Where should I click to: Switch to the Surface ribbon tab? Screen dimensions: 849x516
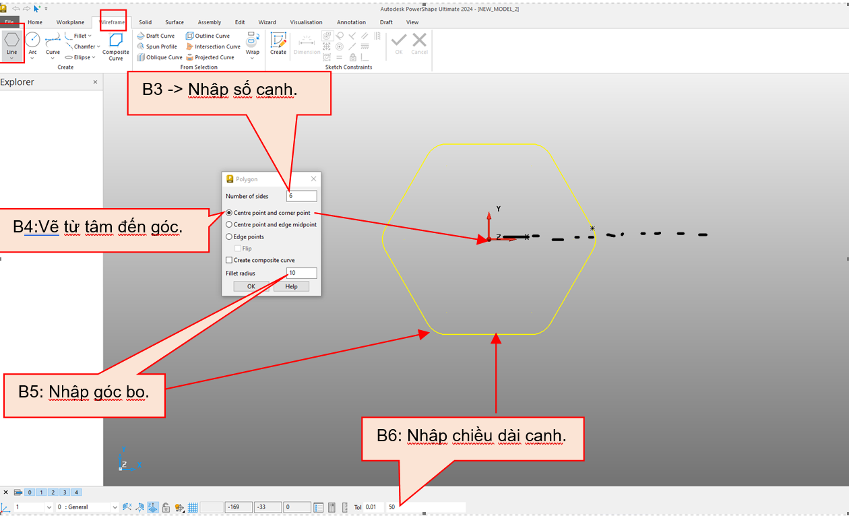click(175, 22)
